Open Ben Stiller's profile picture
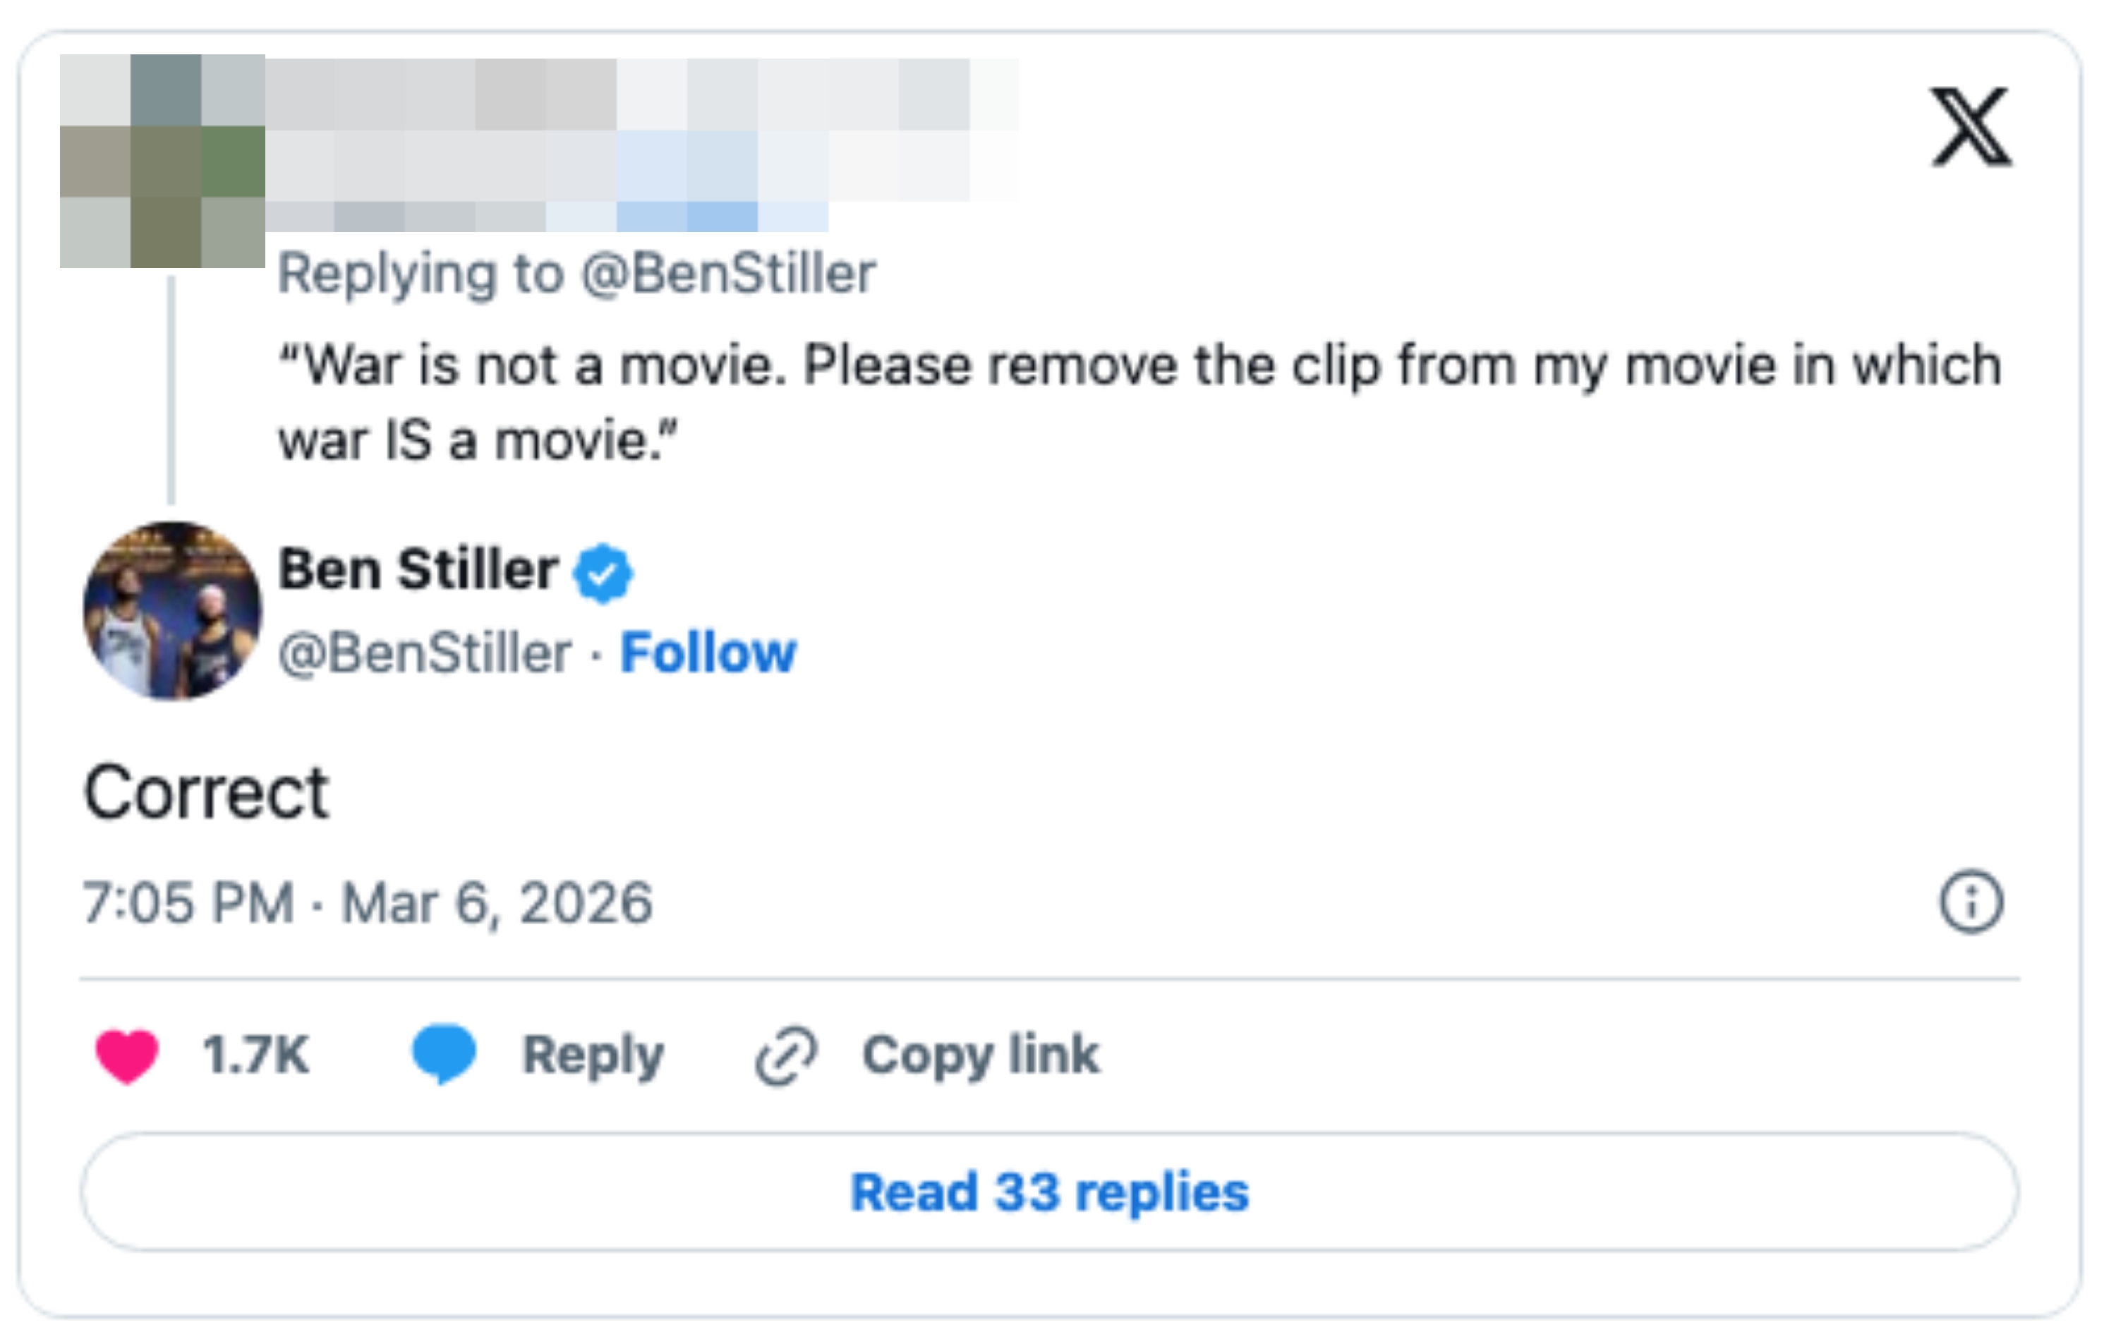The image size is (2116, 1344). pos(172,612)
